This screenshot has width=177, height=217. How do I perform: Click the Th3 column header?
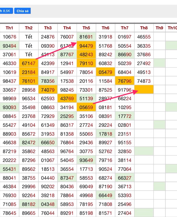tap(48, 28)
